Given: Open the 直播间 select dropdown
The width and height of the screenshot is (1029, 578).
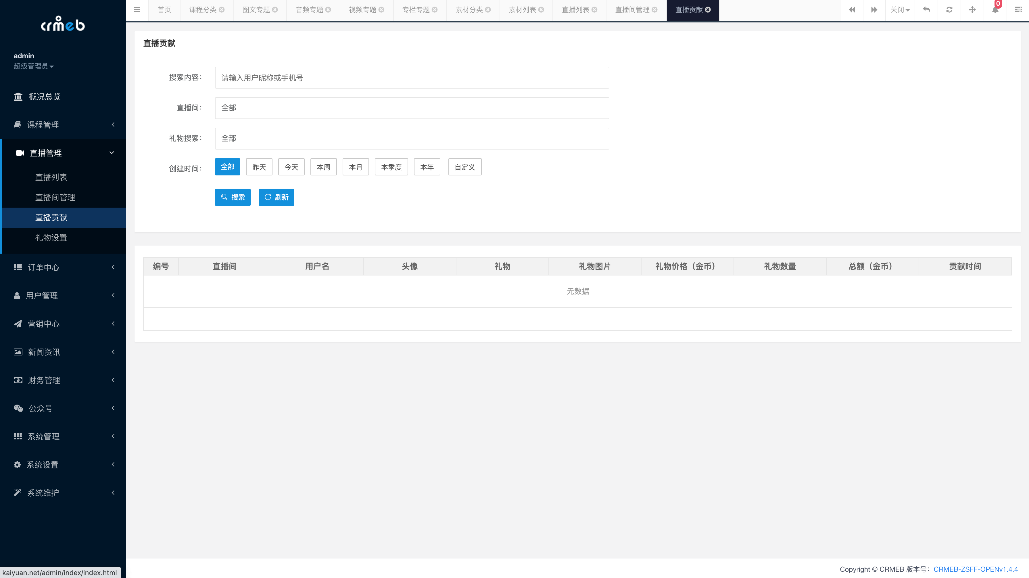Looking at the screenshot, I should pos(412,108).
